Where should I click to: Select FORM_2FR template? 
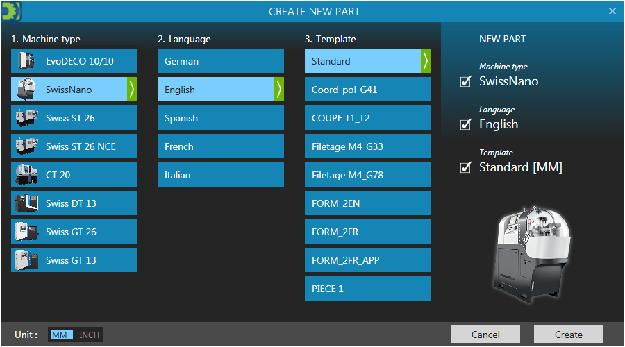tap(367, 232)
